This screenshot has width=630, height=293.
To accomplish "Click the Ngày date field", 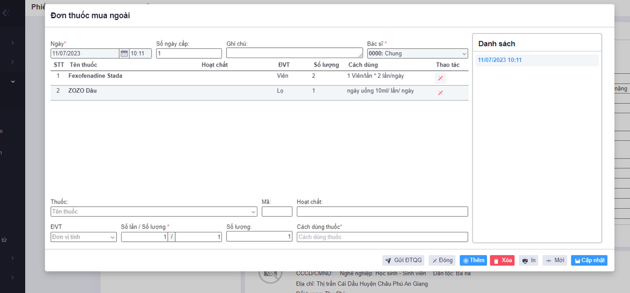I will click(x=85, y=53).
